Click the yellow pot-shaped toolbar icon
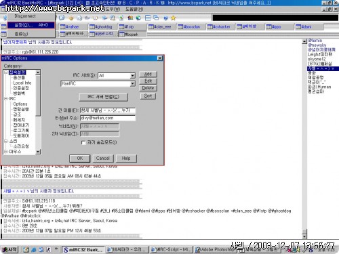339x254 pixels. point(71,18)
